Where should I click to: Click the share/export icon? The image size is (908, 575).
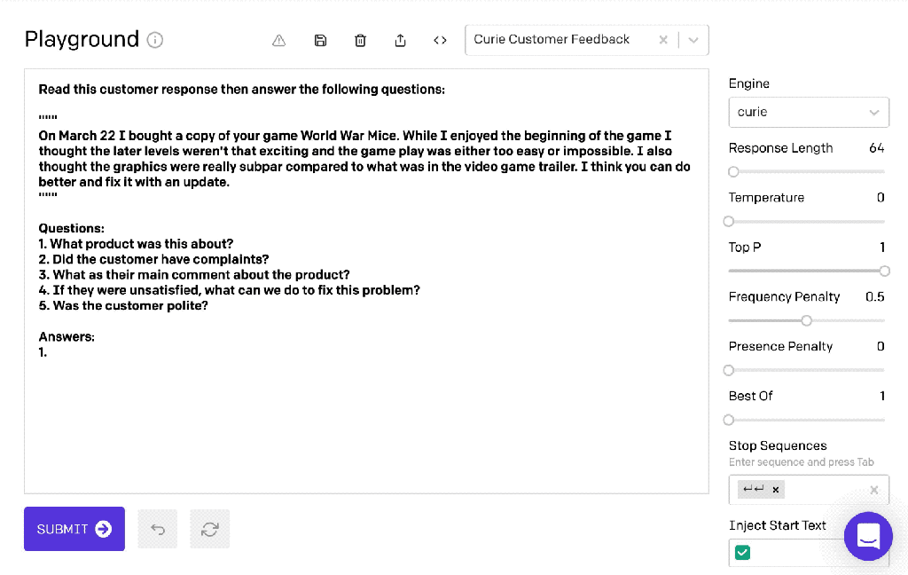(400, 40)
